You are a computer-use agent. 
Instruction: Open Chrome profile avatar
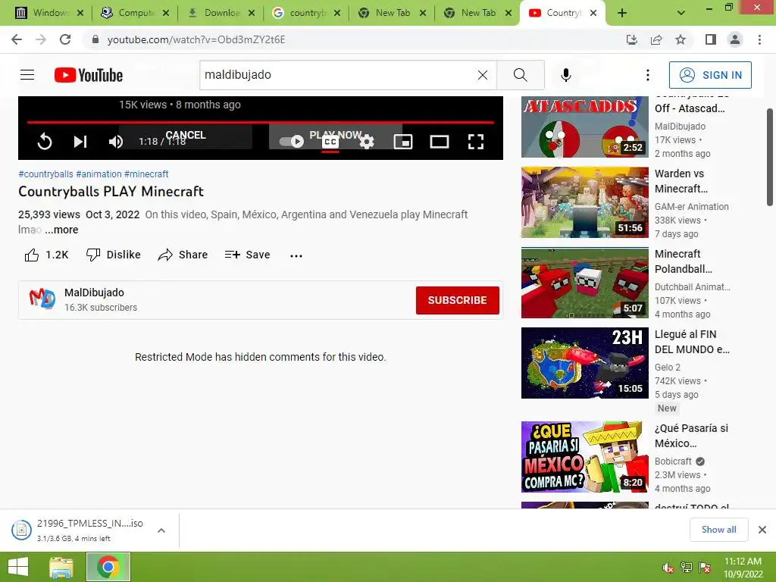[x=735, y=39]
